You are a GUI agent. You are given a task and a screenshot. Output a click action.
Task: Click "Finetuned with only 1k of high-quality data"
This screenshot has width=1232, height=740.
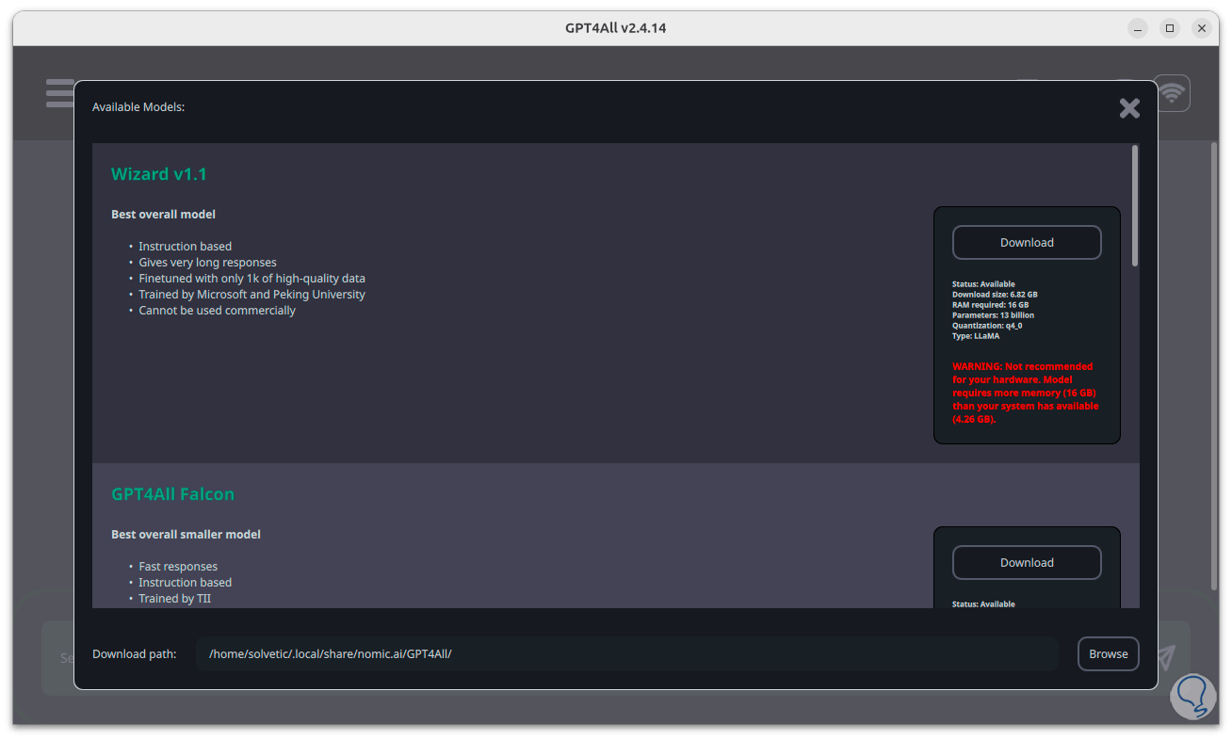pos(251,279)
